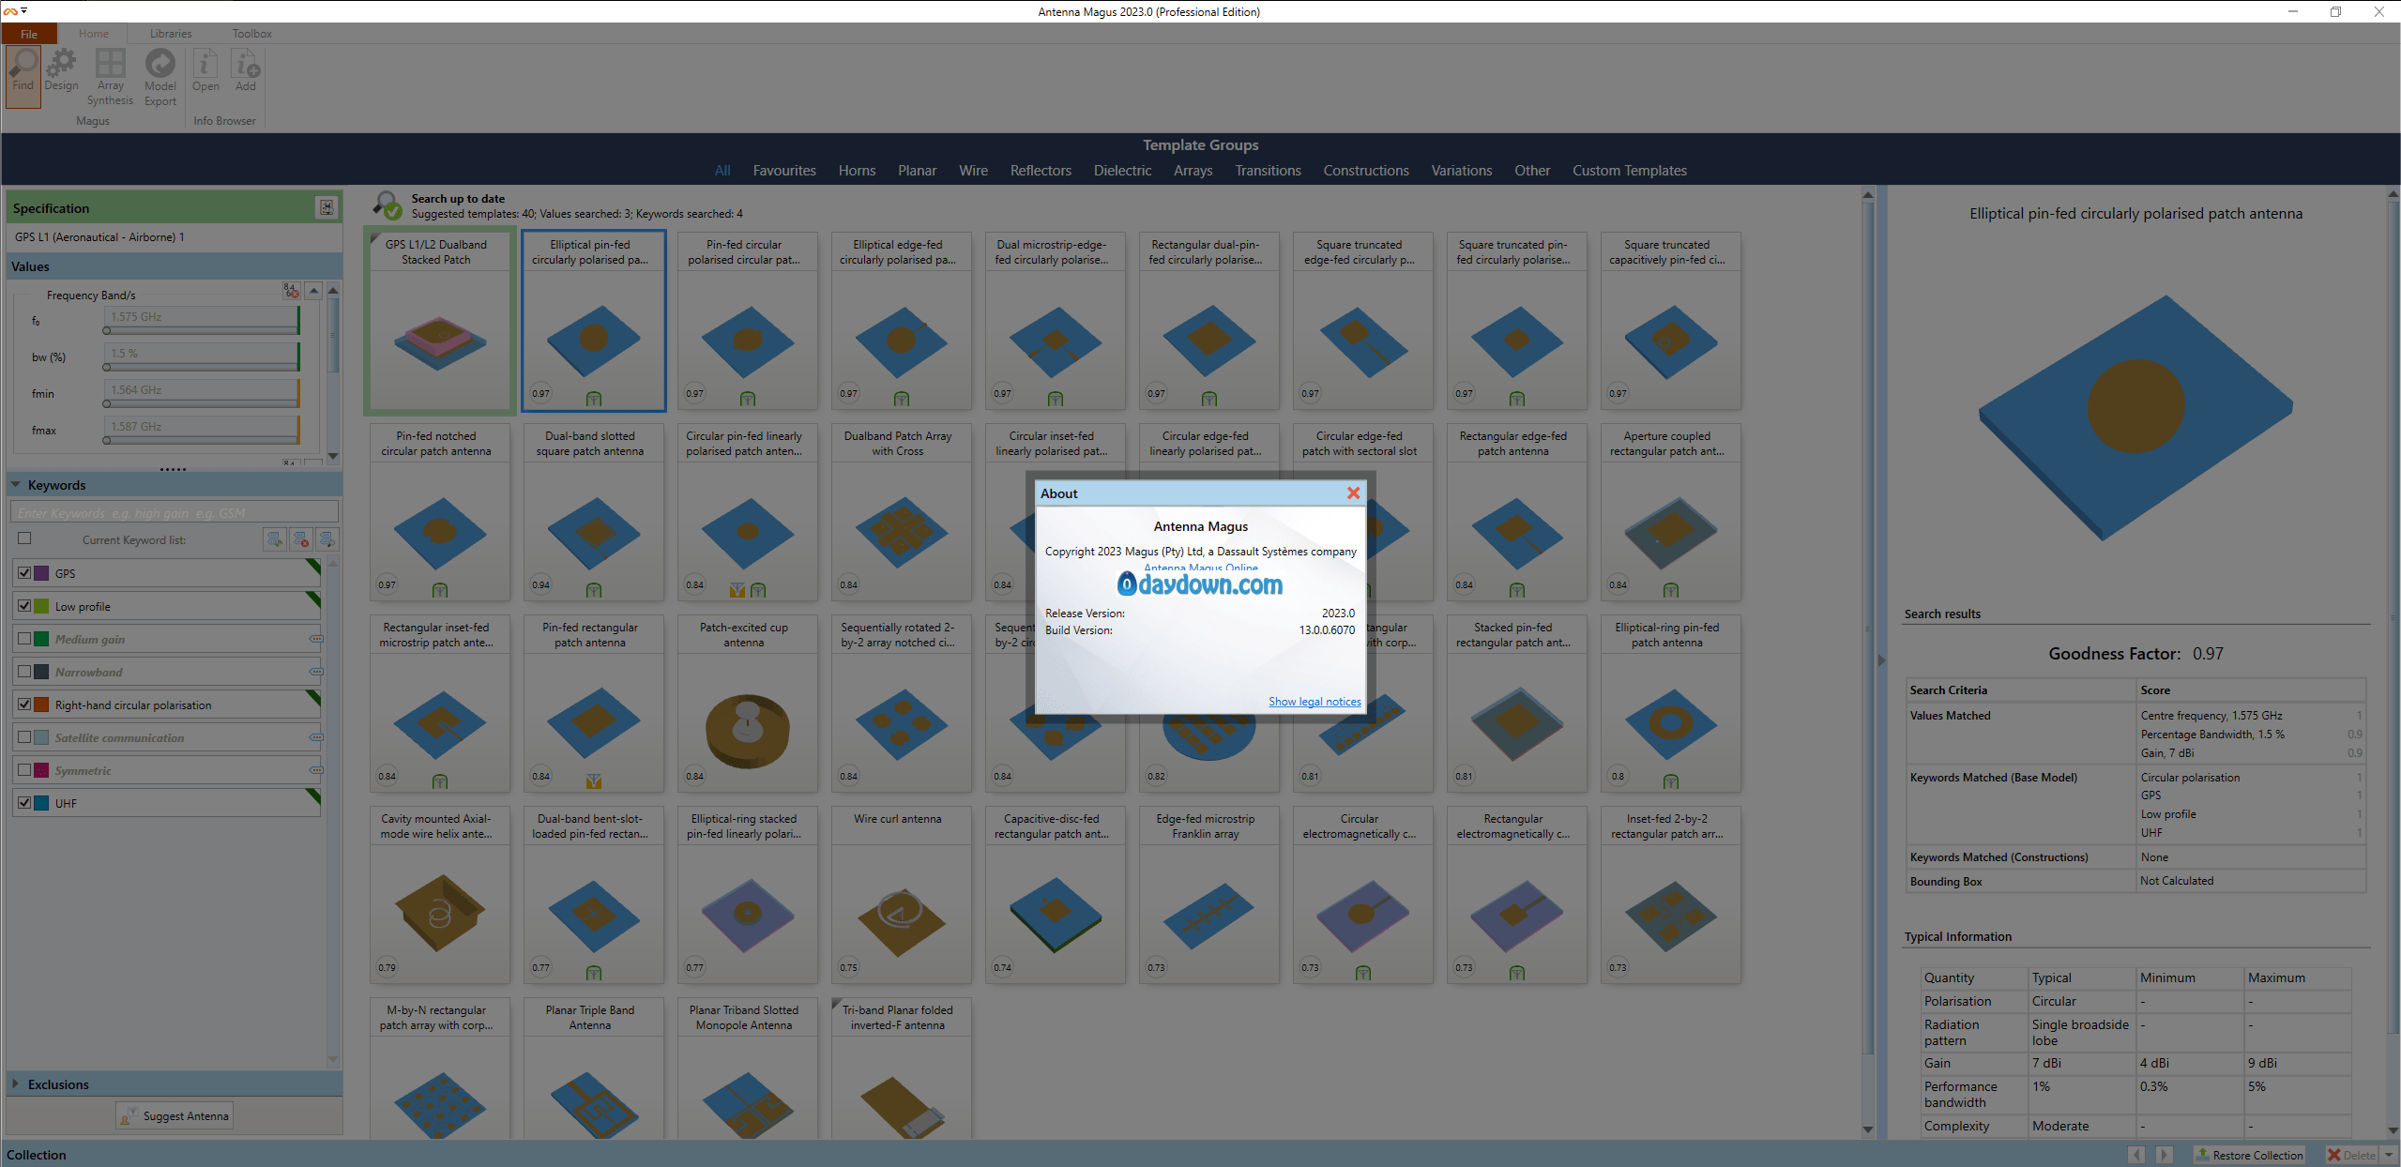This screenshot has width=2401, height=1167.
Task: Click the Symmetric suggestion tag icon
Action: (316, 770)
